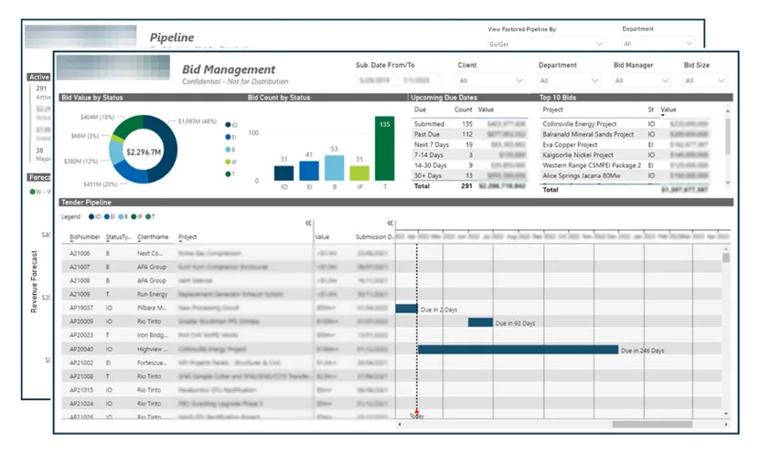Open the Department filter dropdown in Bid Management
Viewport: 760px width, 452px height.
(569, 80)
